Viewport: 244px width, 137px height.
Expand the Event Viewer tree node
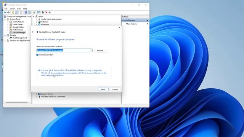[x=8, y=24]
